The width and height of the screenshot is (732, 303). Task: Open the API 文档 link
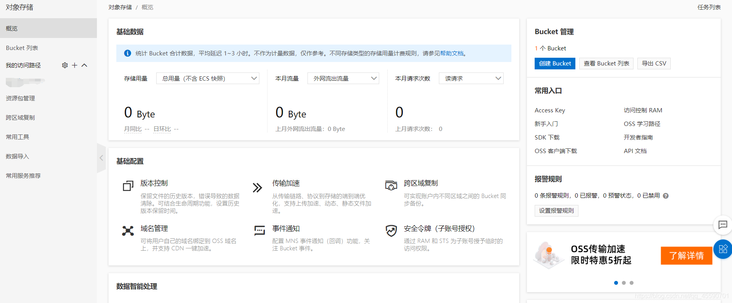(x=635, y=151)
